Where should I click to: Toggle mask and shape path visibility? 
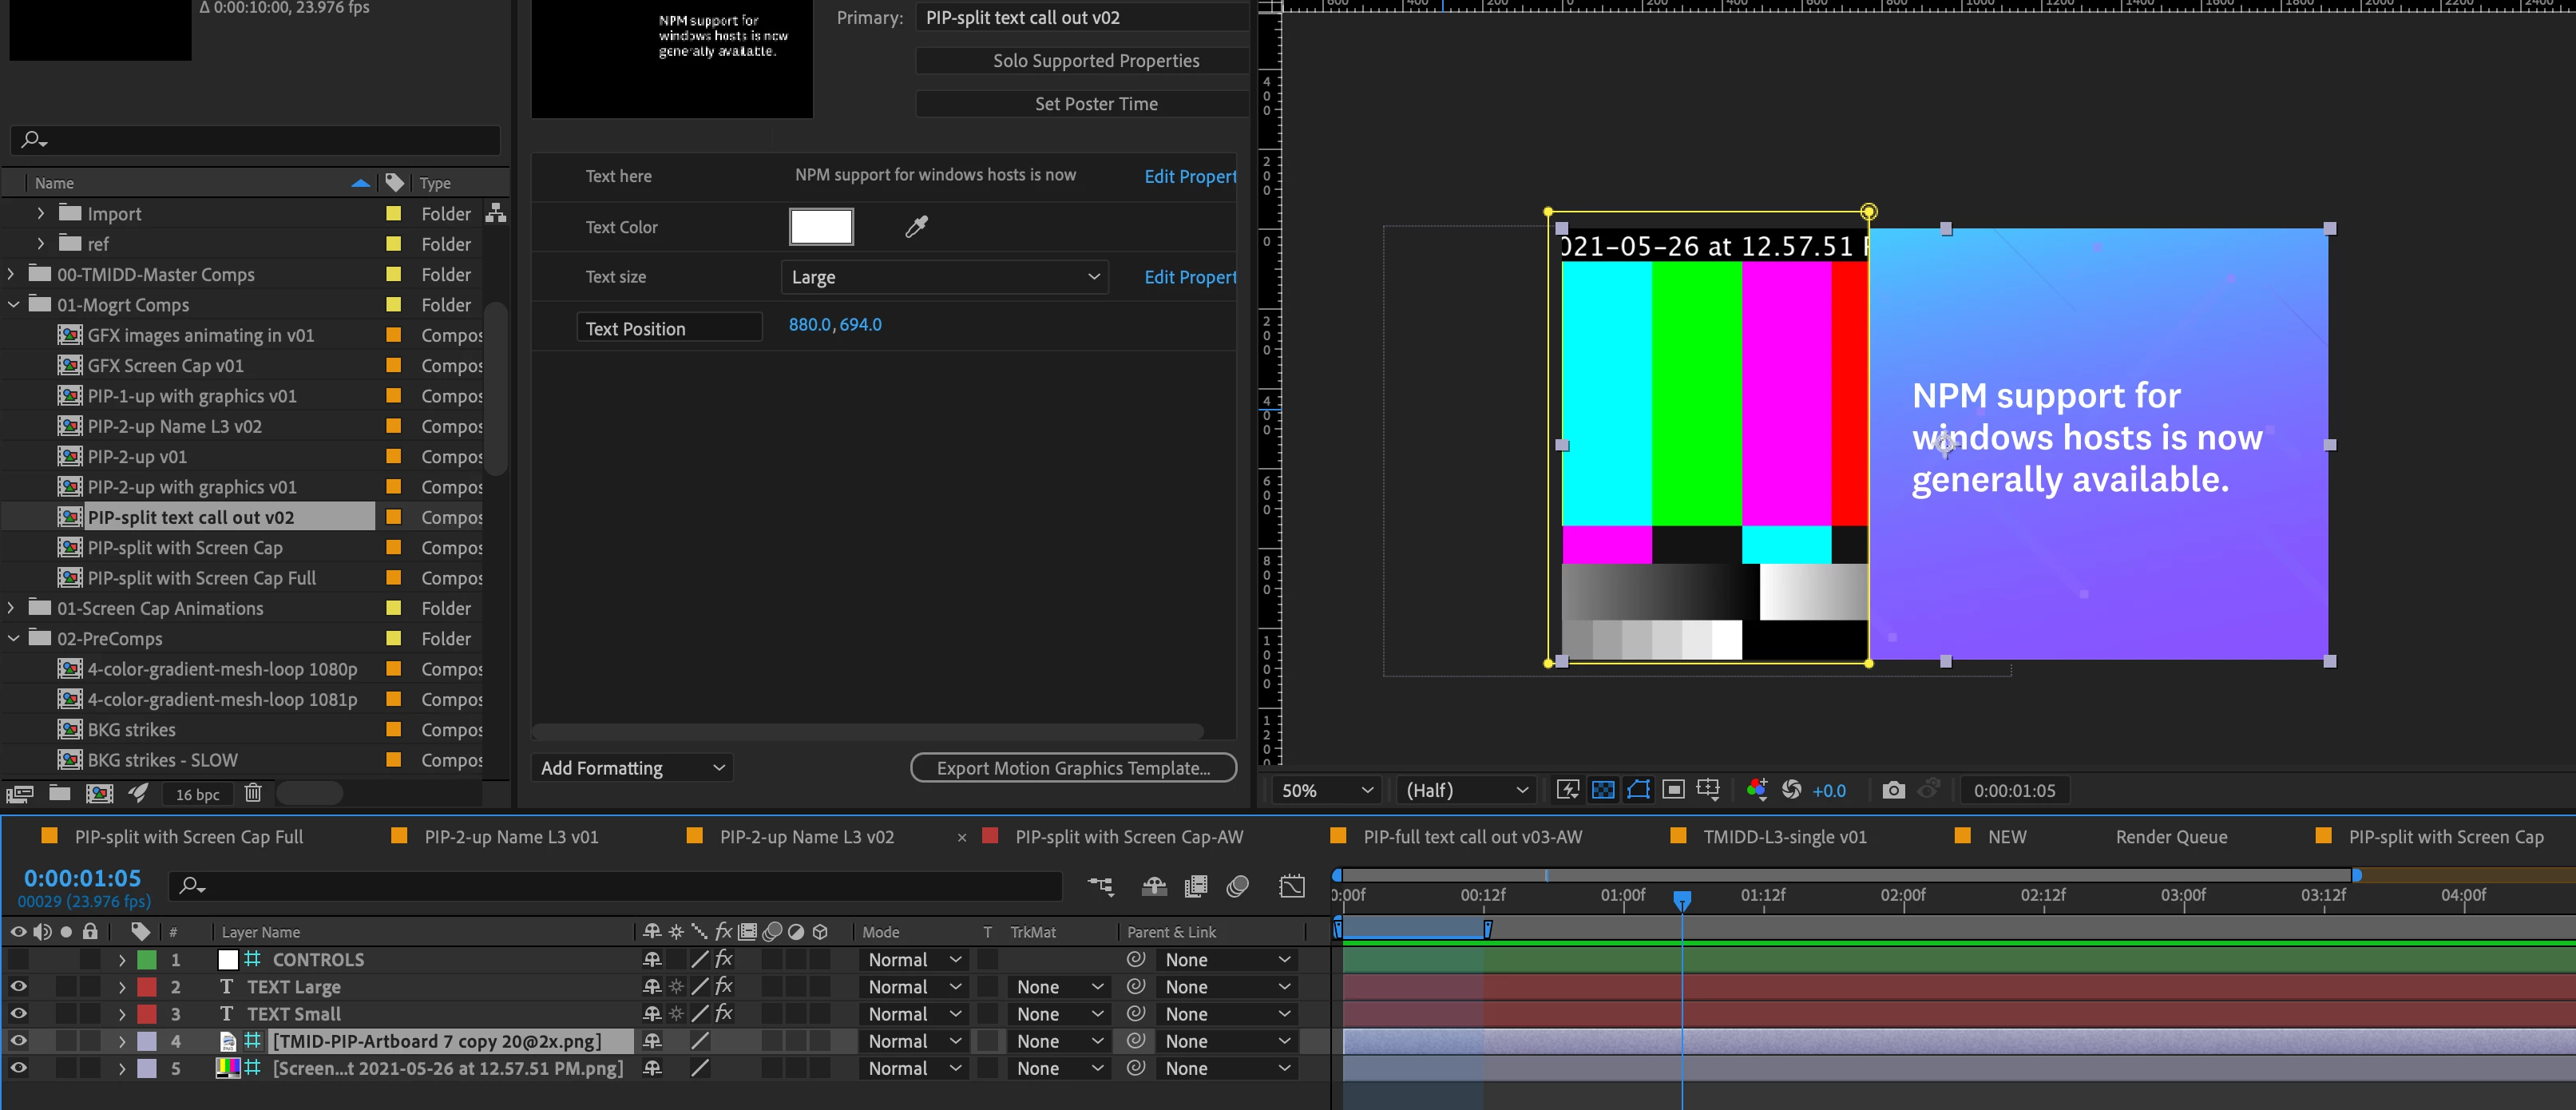[1638, 790]
